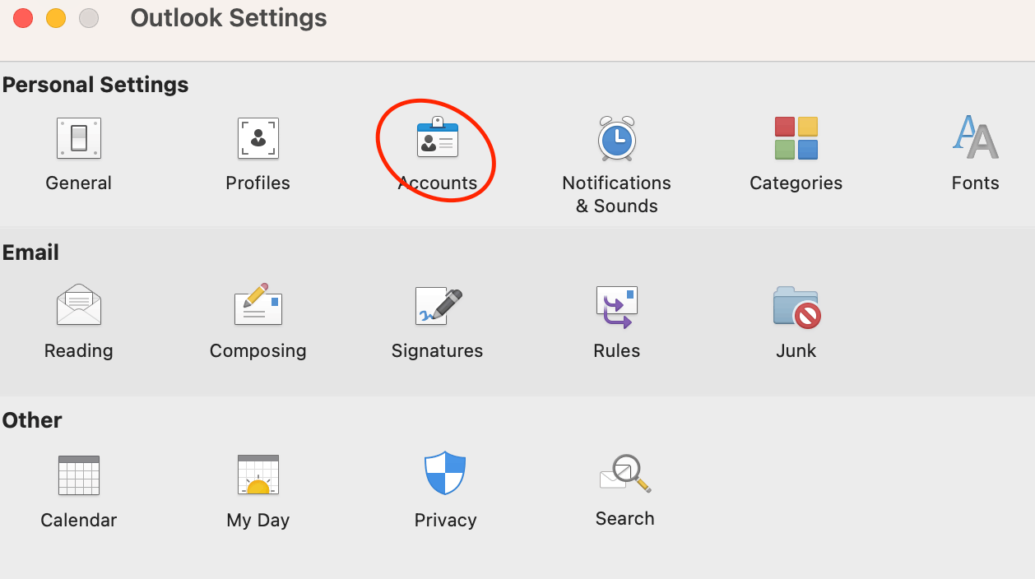The width and height of the screenshot is (1035, 579).
Task: Click the Privacy label text
Action: (446, 521)
